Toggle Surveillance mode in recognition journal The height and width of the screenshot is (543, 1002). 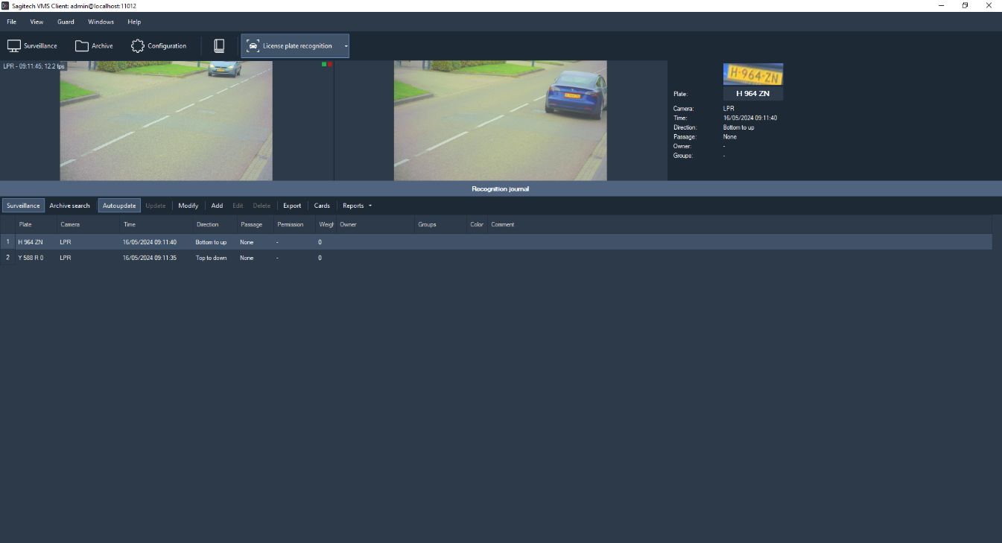pos(23,206)
